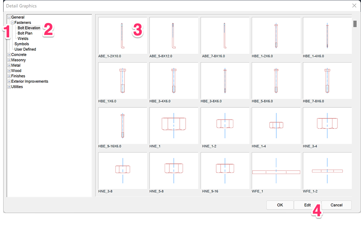Select the HBE_1-2X6.0 hex bolt thumbnail

click(x=276, y=35)
